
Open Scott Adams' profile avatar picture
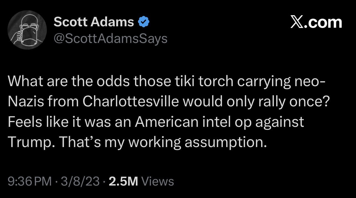pyautogui.click(x=27, y=30)
